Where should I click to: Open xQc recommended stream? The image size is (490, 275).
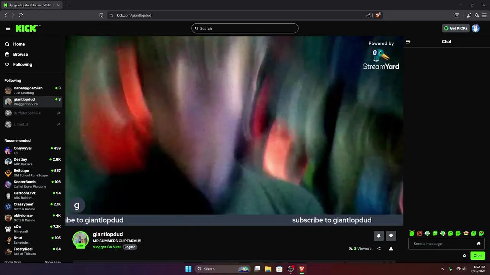[x=33, y=229]
